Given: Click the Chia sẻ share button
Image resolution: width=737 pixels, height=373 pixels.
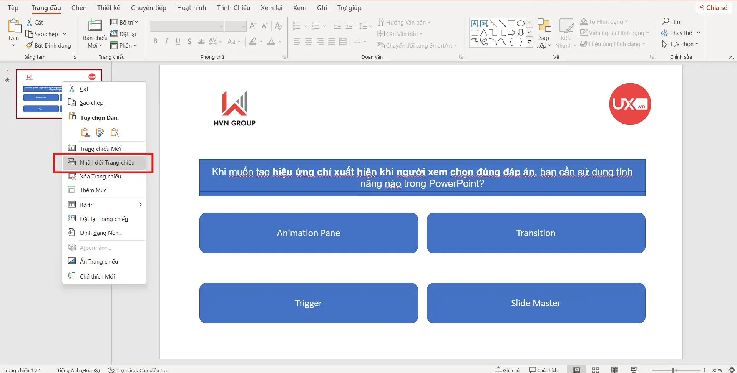Looking at the screenshot, I should (713, 8).
